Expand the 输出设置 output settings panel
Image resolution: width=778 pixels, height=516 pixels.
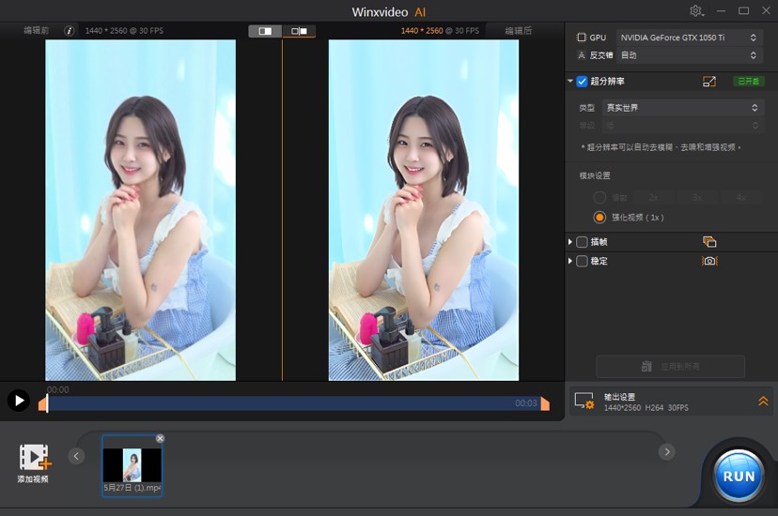click(763, 402)
